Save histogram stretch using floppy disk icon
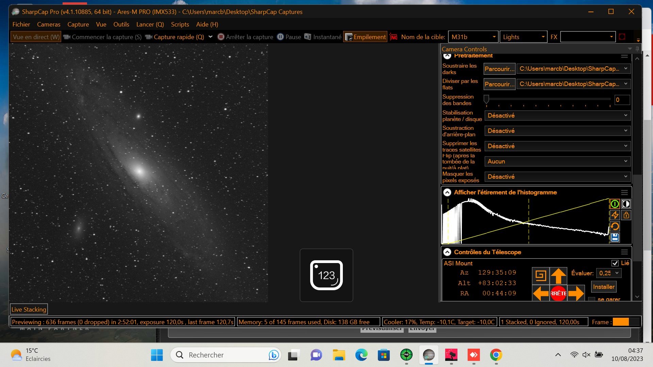The image size is (653, 367). coord(615,238)
